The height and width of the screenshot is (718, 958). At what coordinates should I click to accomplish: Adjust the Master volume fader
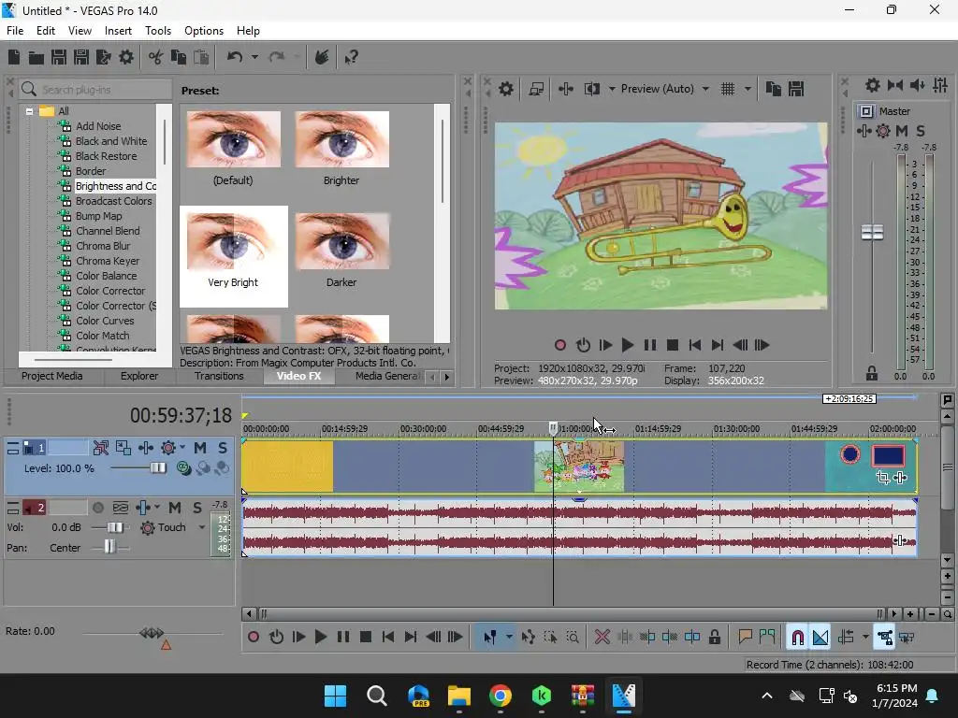(x=872, y=232)
